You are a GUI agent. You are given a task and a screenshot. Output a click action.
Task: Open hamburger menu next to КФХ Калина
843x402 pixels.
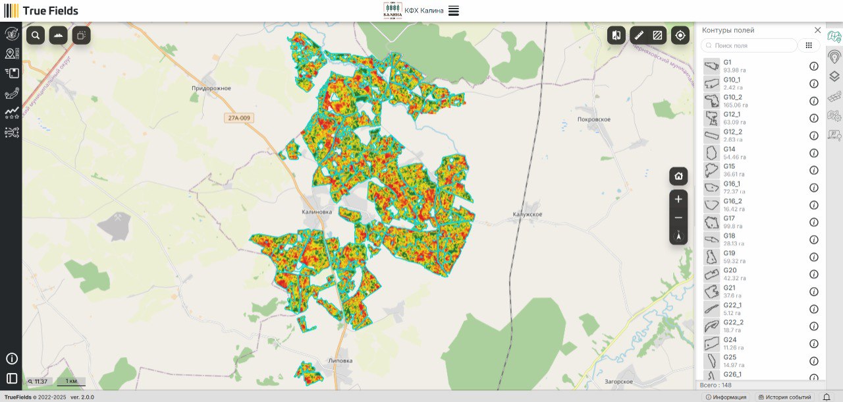(x=454, y=11)
